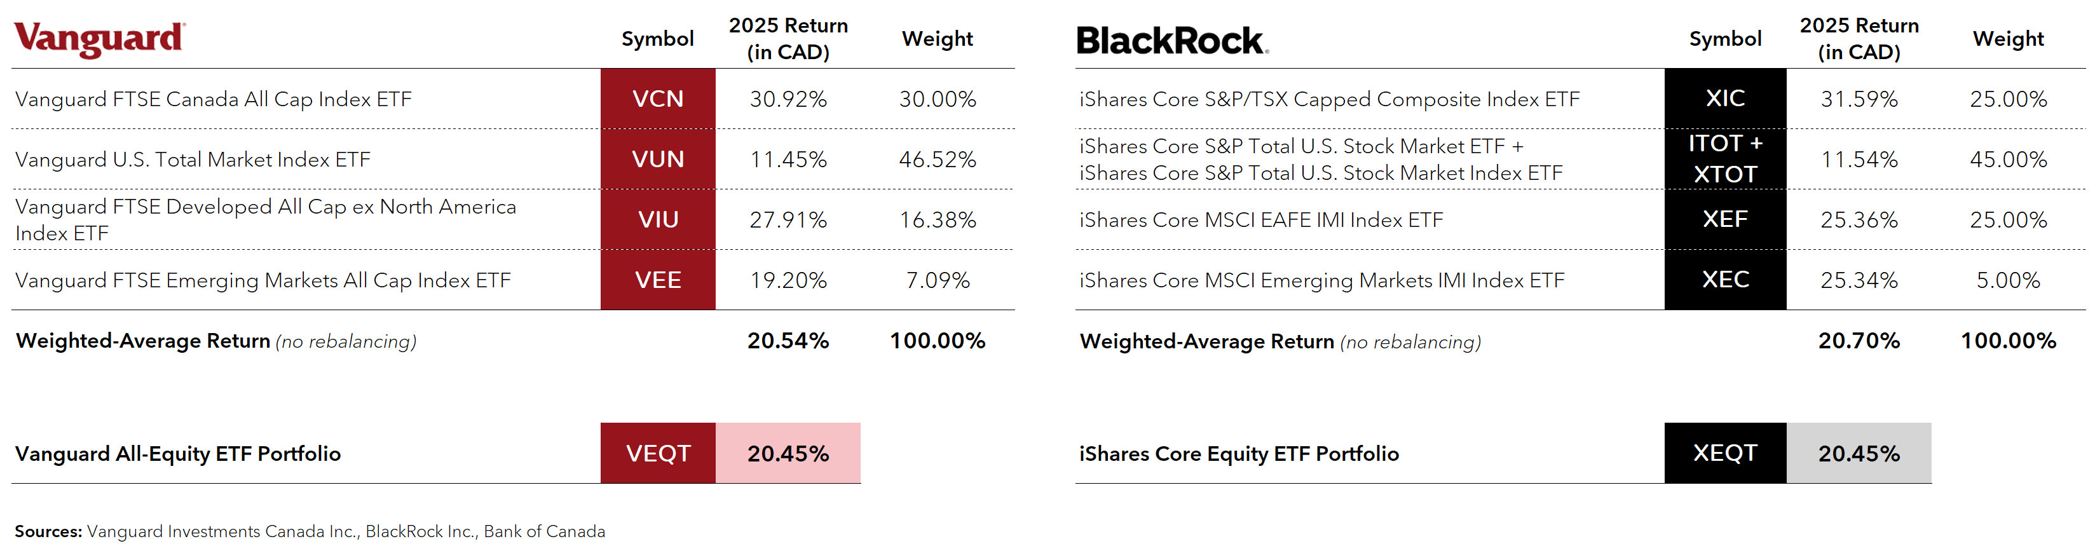The height and width of the screenshot is (553, 2095).
Task: Click BlackRock 2025 Return column header
Action: click(x=1859, y=38)
